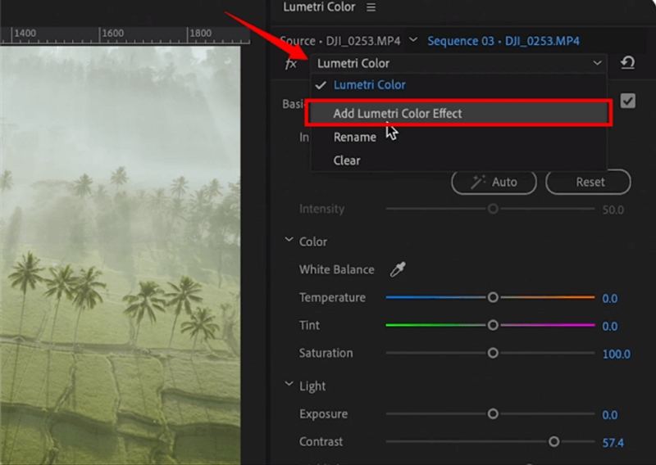Viewport: 656px width, 465px height.
Task: Click the Temperature label
Action: 332,297
